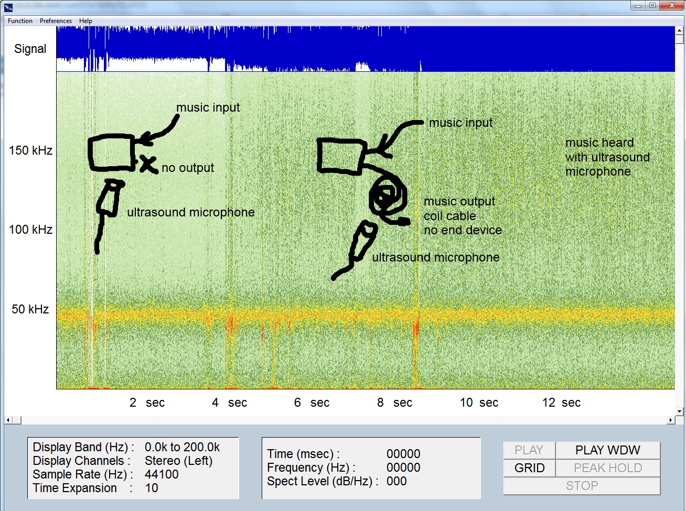Stop playback with the STOP button
Viewport: 686px width, 511px height.
581,486
